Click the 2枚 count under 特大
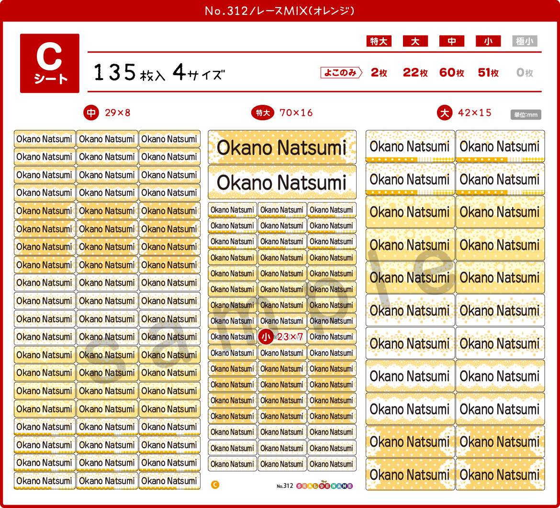The height and width of the screenshot is (508, 560). click(379, 72)
